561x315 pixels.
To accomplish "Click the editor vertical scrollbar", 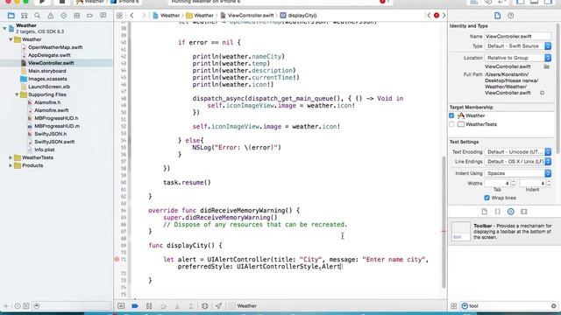I will click(444, 221).
